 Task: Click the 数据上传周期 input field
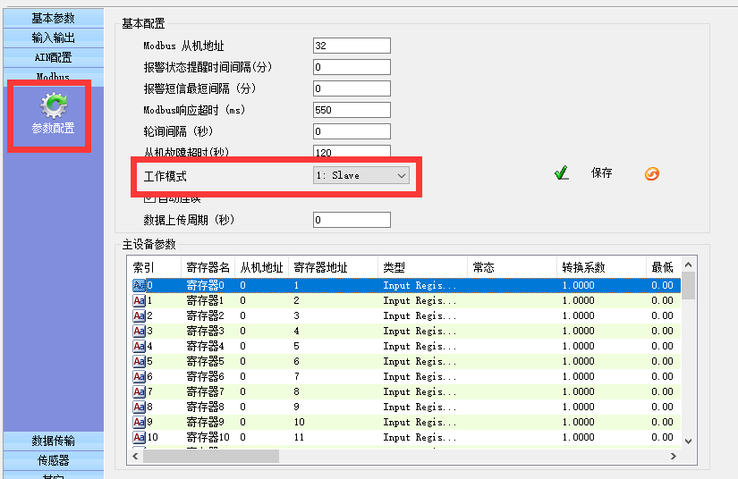pos(352,220)
